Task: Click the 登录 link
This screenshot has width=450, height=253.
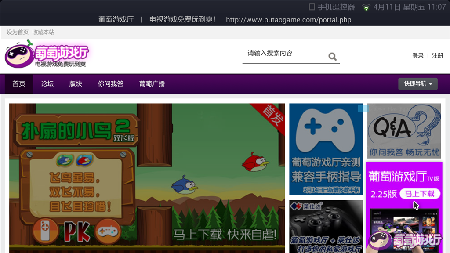Action: [418, 56]
